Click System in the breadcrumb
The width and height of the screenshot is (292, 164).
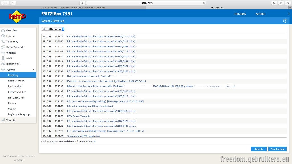(46, 21)
